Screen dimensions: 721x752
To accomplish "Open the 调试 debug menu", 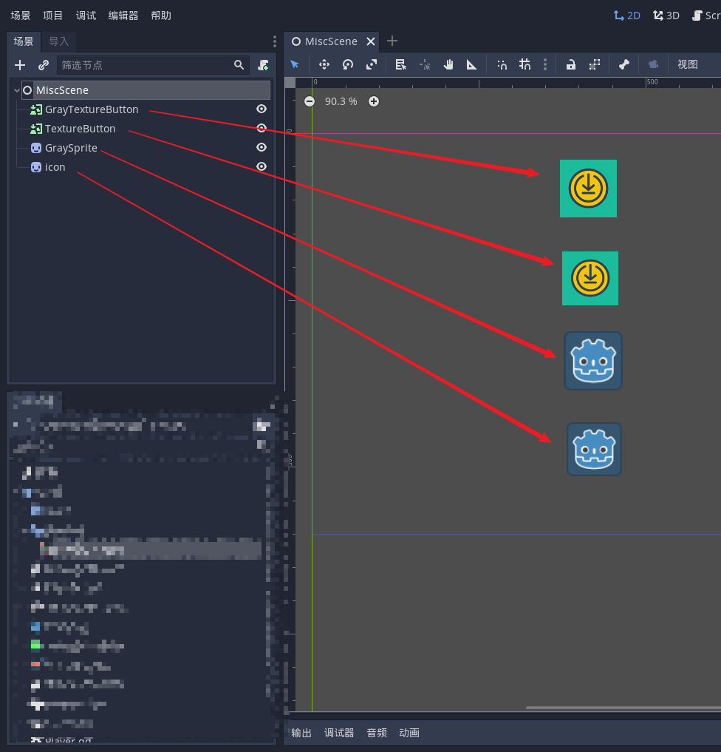I will 86,16.
